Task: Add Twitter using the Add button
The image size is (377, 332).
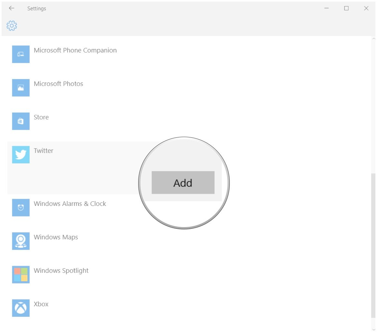Action: point(183,182)
